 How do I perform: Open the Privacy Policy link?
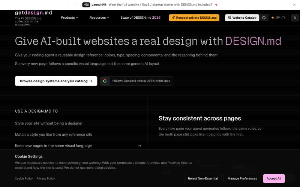(45, 179)
